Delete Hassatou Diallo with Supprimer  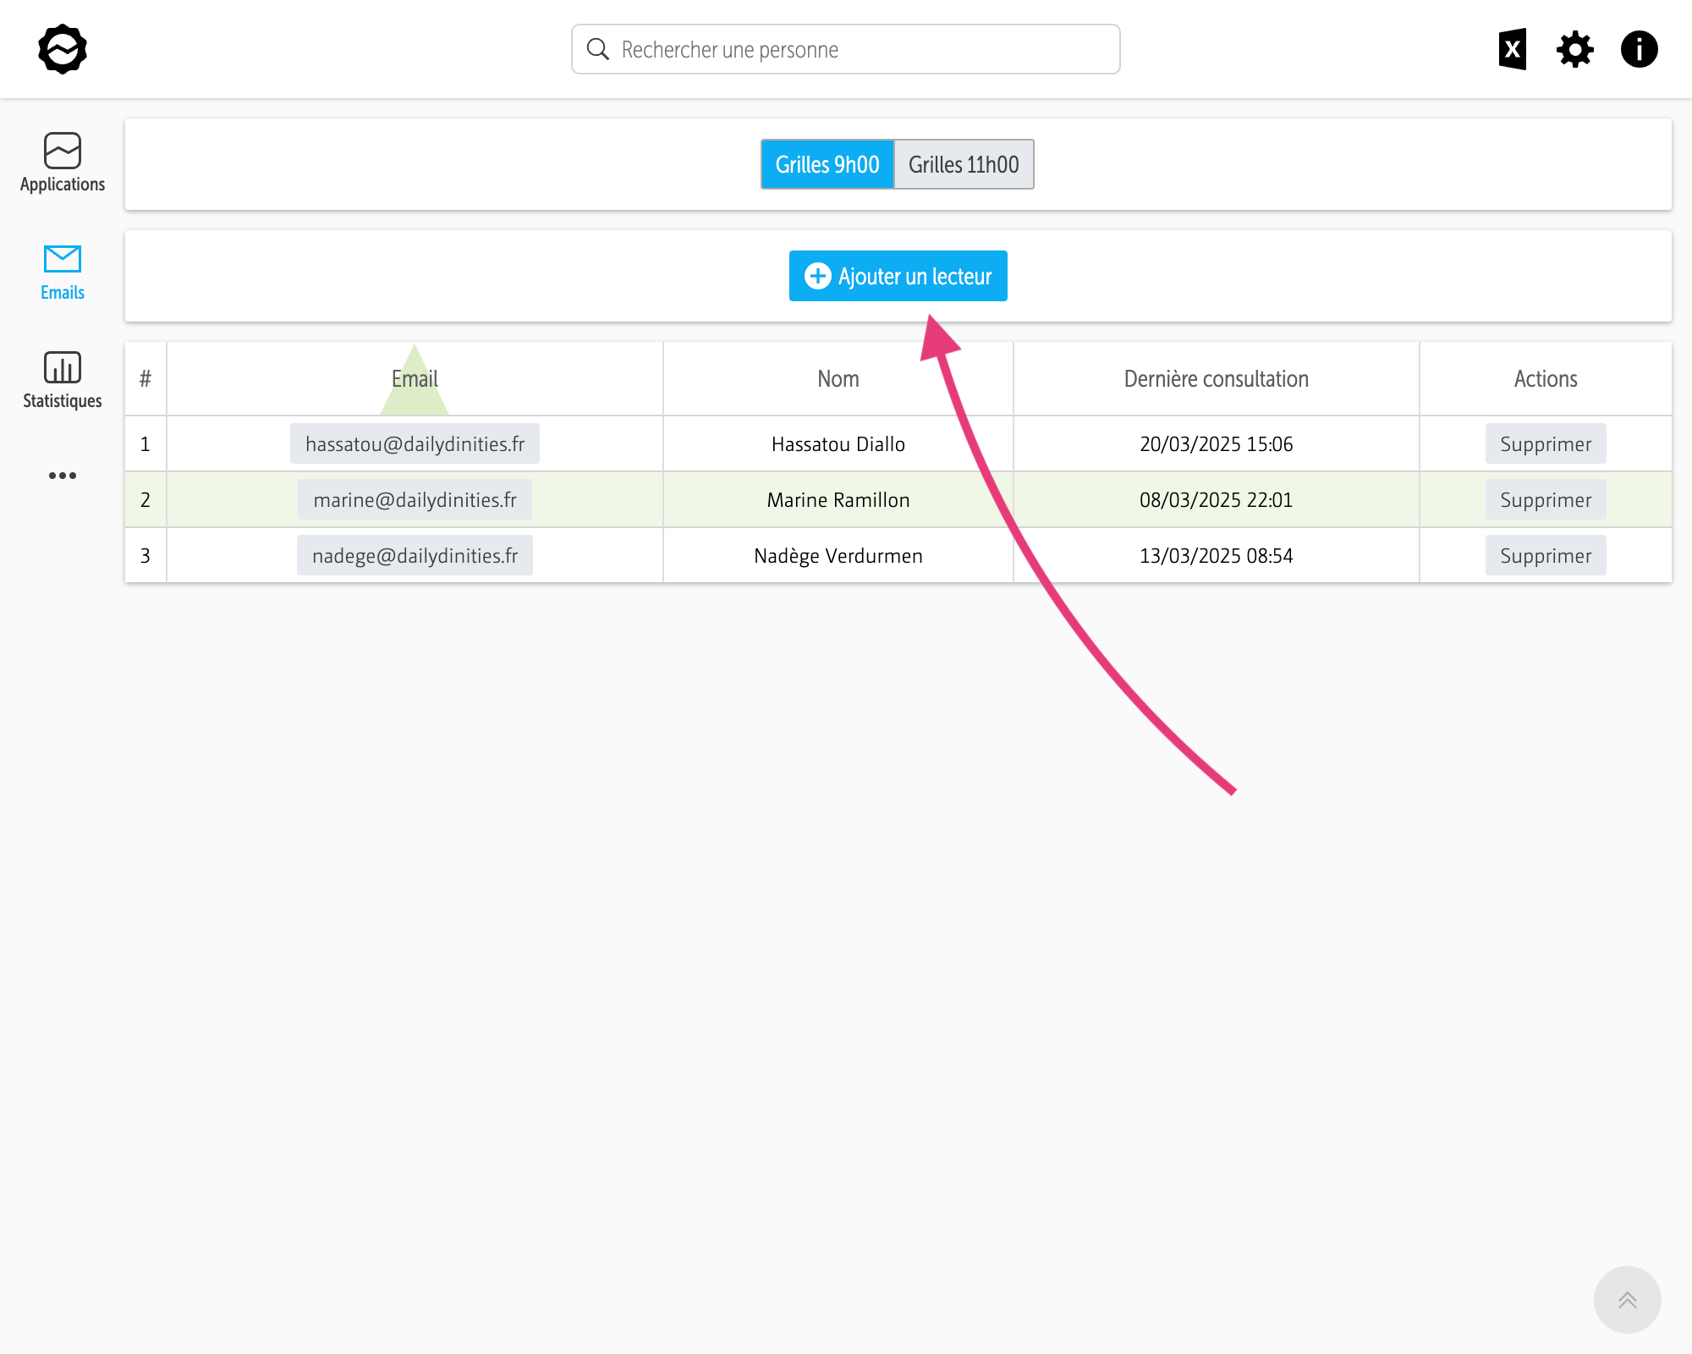[1545, 444]
